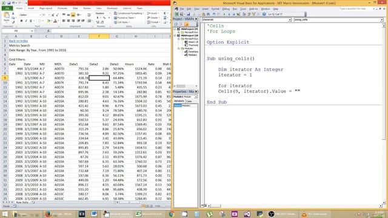388x218 pixels.
Task: Click Percent Style in Excel Number group
Action: pyautogui.click(x=104, y=18)
